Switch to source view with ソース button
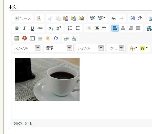The height and width of the screenshot is (134, 152). pos(23,18)
